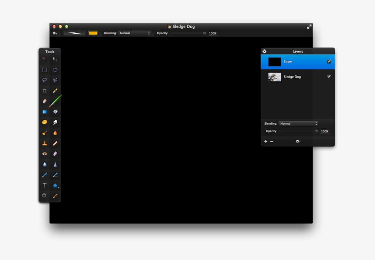This screenshot has height=260, width=375.
Task: Select the Elliptical Marquee tool
Action: (55, 70)
